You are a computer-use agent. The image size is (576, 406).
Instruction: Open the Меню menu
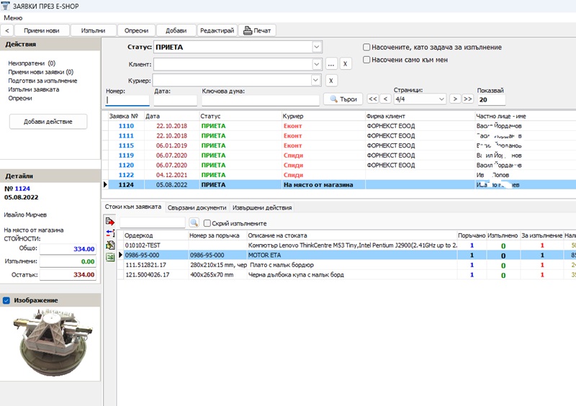[13, 17]
